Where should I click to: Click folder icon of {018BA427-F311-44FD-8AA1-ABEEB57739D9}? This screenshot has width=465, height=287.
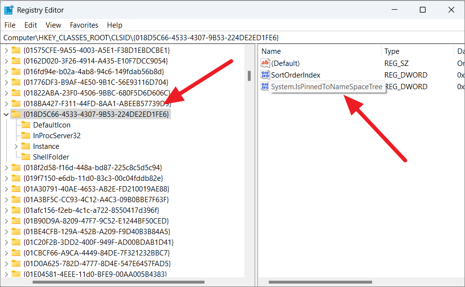point(16,103)
